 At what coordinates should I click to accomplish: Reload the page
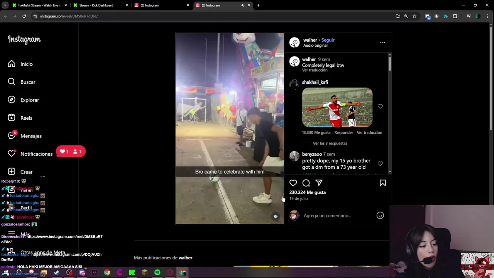[x=24, y=16]
